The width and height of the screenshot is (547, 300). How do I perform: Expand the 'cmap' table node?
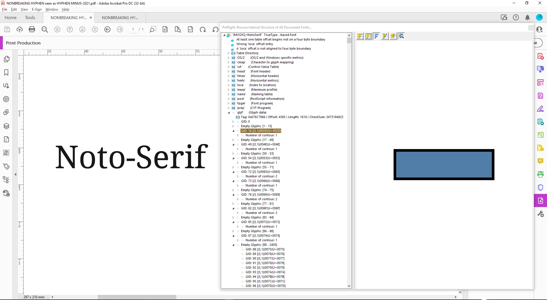pos(229,62)
